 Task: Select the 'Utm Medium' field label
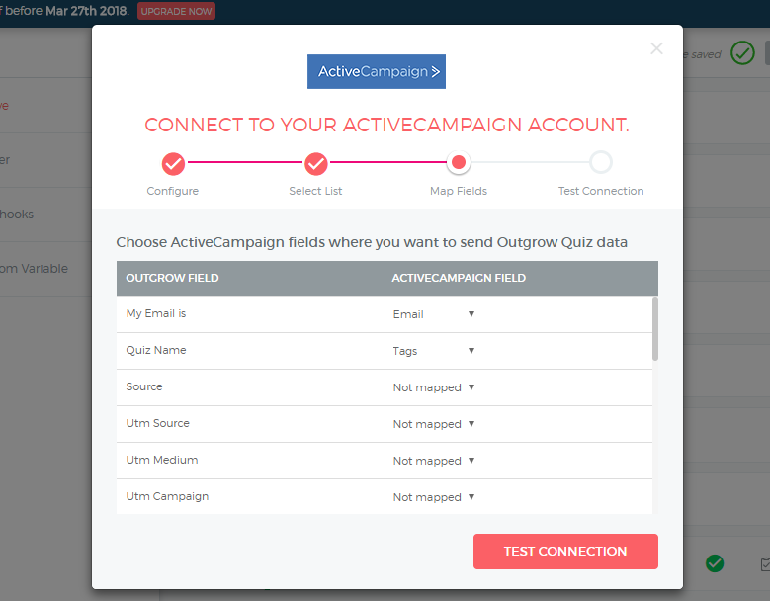(x=162, y=460)
